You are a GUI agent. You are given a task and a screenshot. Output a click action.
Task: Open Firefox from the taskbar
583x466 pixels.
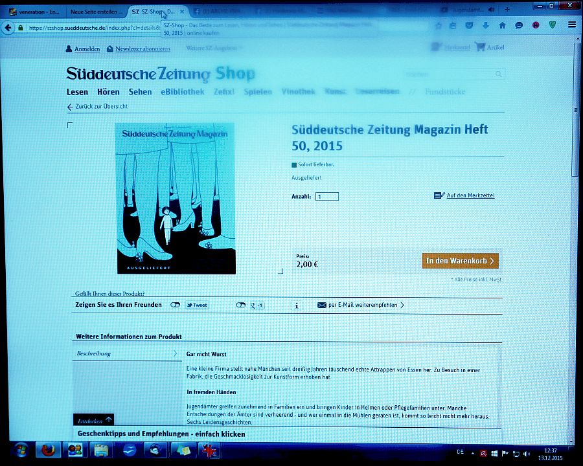point(48,450)
